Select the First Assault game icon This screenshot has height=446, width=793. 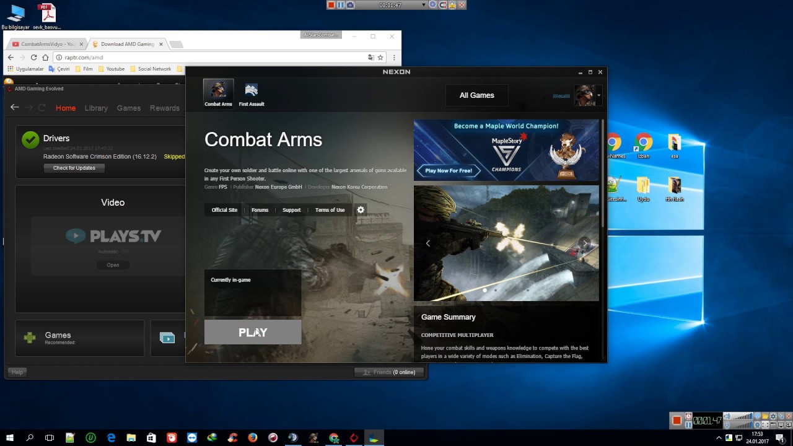click(252, 94)
